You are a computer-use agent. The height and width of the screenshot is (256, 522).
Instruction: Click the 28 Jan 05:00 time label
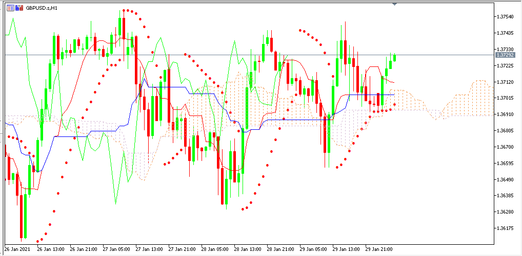[215, 249]
